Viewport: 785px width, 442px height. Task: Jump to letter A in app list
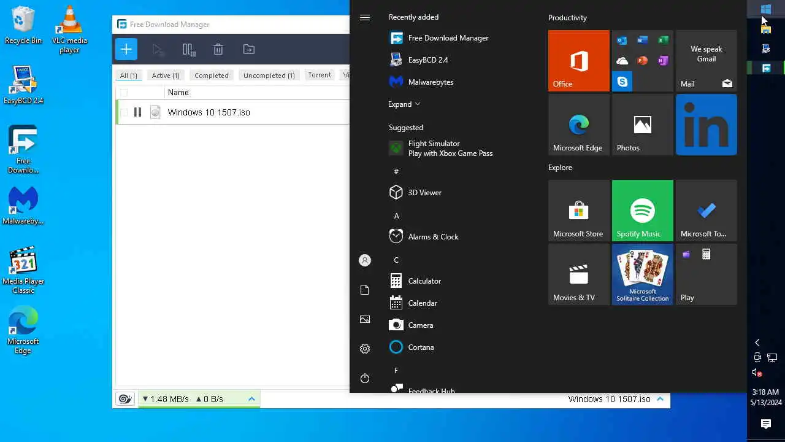pos(396,216)
